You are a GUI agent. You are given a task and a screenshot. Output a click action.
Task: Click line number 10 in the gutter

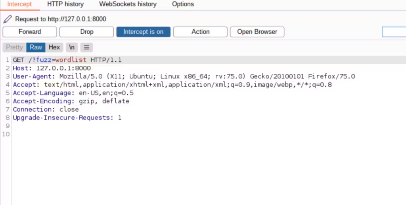6,134
